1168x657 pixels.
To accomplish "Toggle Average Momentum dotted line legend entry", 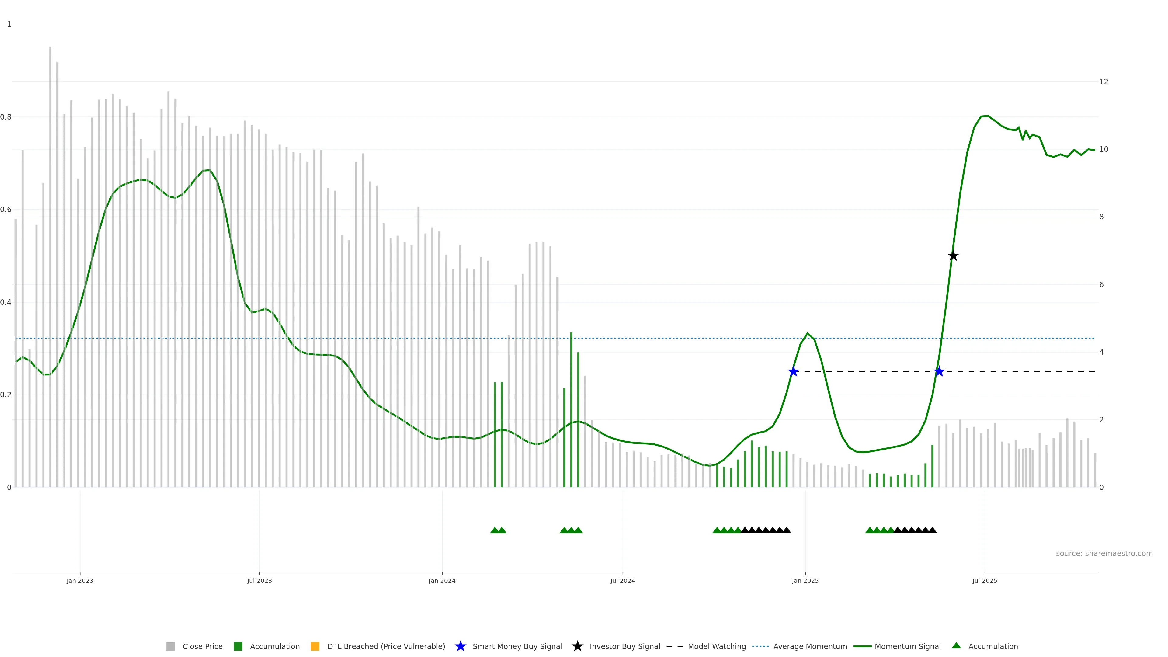I will pos(810,647).
